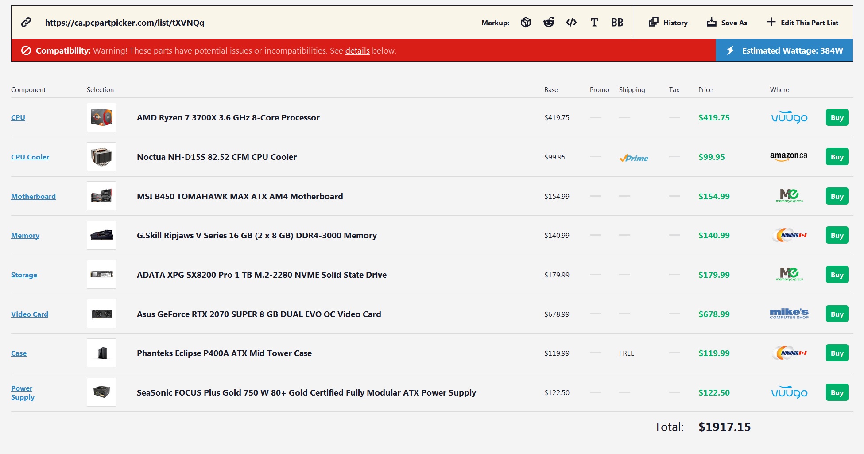Buy the Phanteks P400A case

(837, 353)
